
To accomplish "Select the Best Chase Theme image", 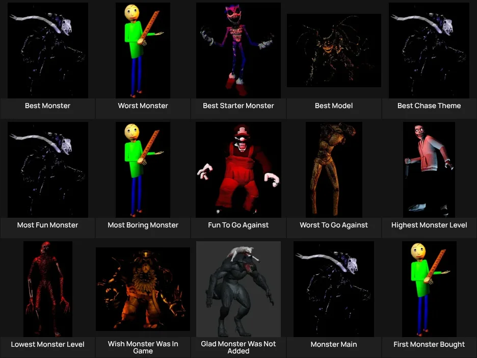I will [429, 50].
